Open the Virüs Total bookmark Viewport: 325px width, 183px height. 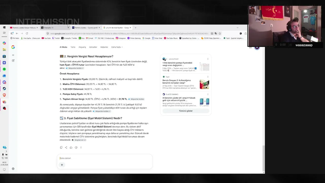(x=157, y=38)
